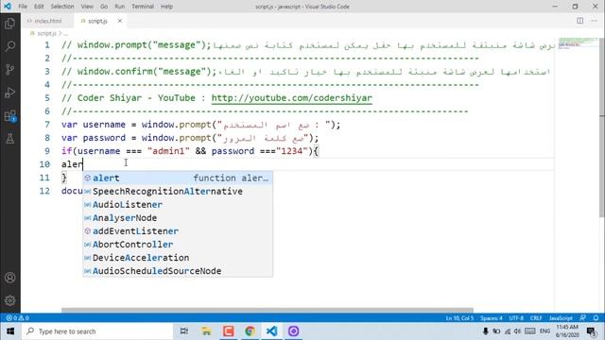Screen dimensions: 605x340
Task: Click the Spaces: 4 indentation status item
Action: [x=492, y=318]
